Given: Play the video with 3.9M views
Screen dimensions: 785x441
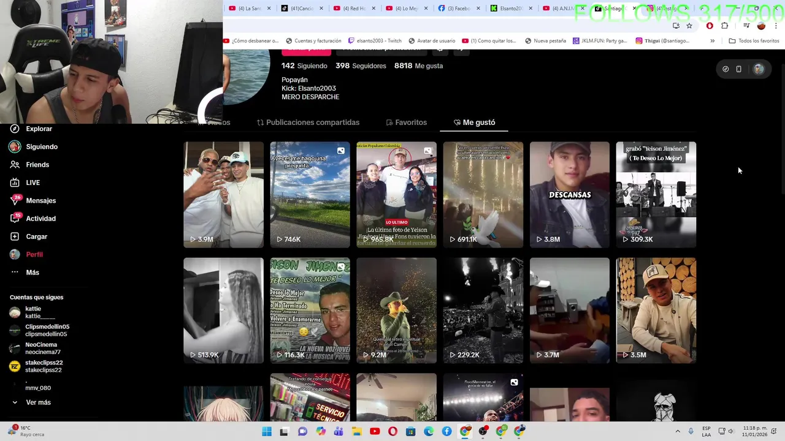Looking at the screenshot, I should (223, 195).
